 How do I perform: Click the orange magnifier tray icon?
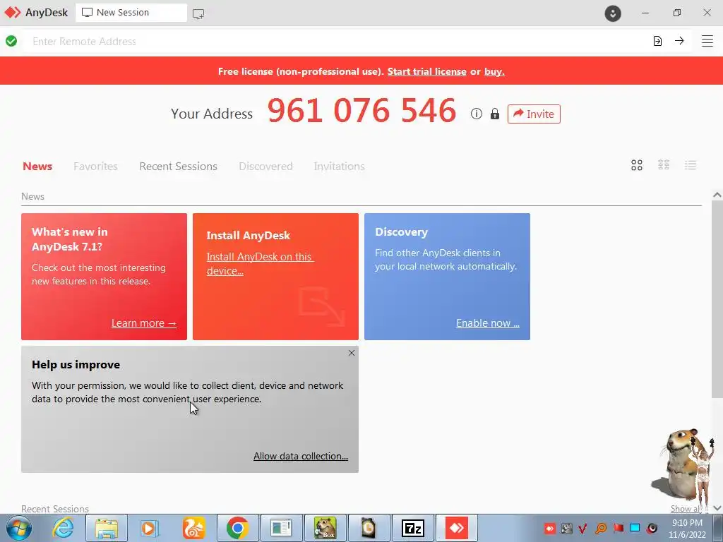601,528
